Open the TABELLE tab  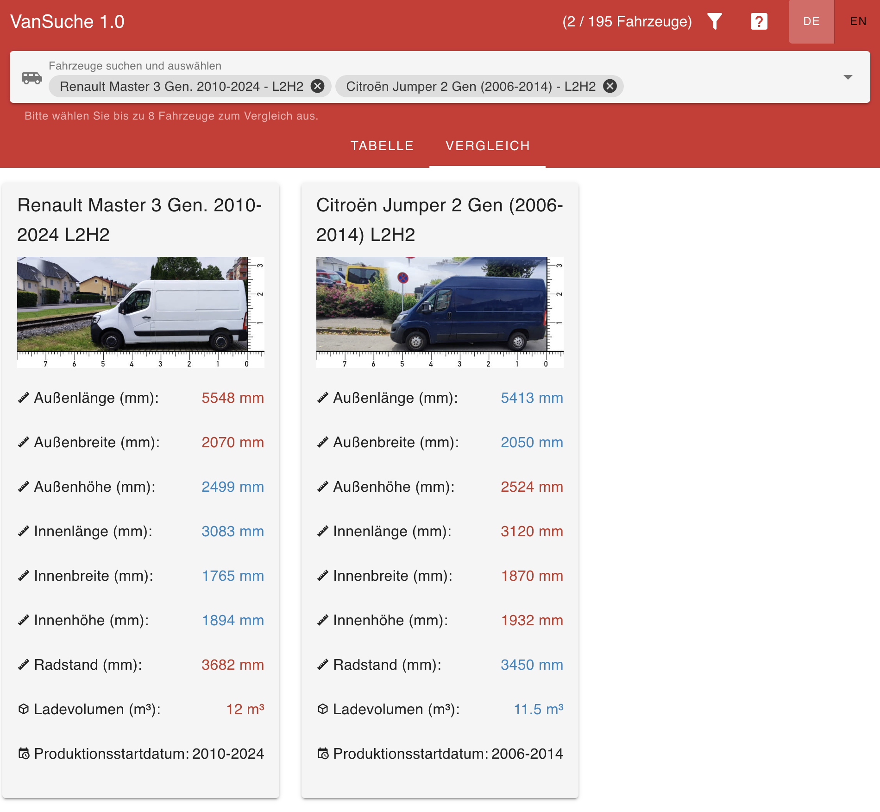pyautogui.click(x=382, y=146)
